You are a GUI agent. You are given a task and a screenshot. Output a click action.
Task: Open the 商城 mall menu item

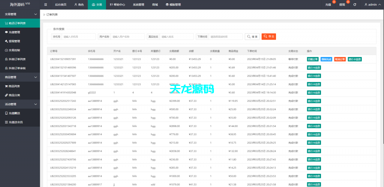coord(155,5)
